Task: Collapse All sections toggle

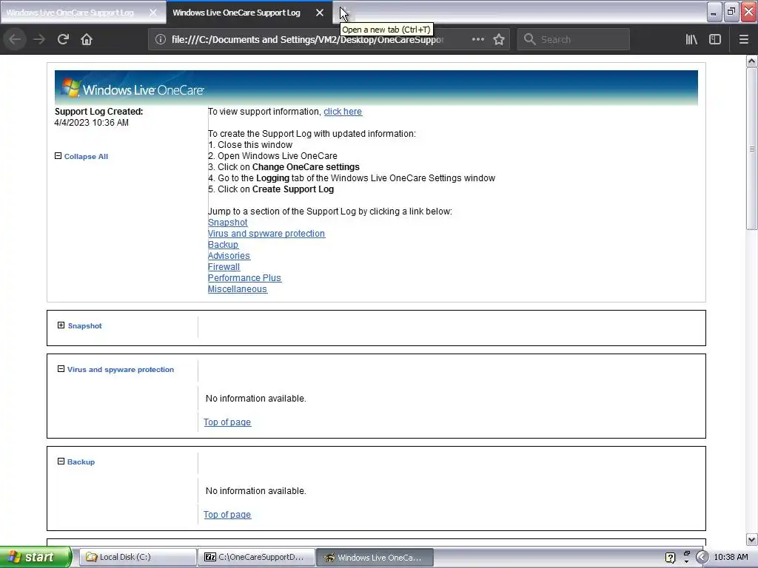Action: click(x=81, y=156)
